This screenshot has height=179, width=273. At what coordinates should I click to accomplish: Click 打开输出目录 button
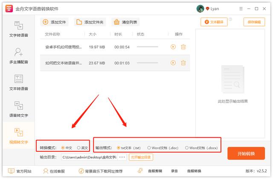tap(141, 157)
